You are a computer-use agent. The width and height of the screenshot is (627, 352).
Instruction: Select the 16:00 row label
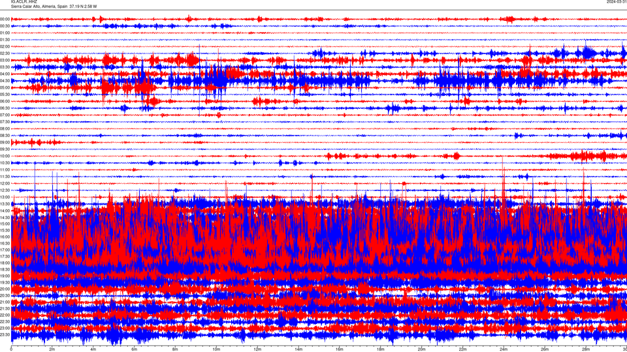coord(5,237)
